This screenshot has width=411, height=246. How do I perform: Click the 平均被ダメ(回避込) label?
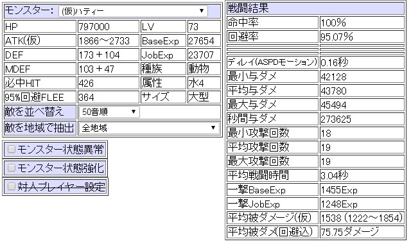(x=270, y=232)
